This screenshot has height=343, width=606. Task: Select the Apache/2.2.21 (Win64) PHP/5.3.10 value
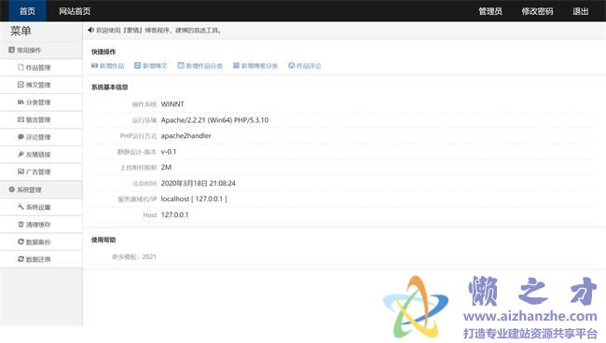pos(214,120)
